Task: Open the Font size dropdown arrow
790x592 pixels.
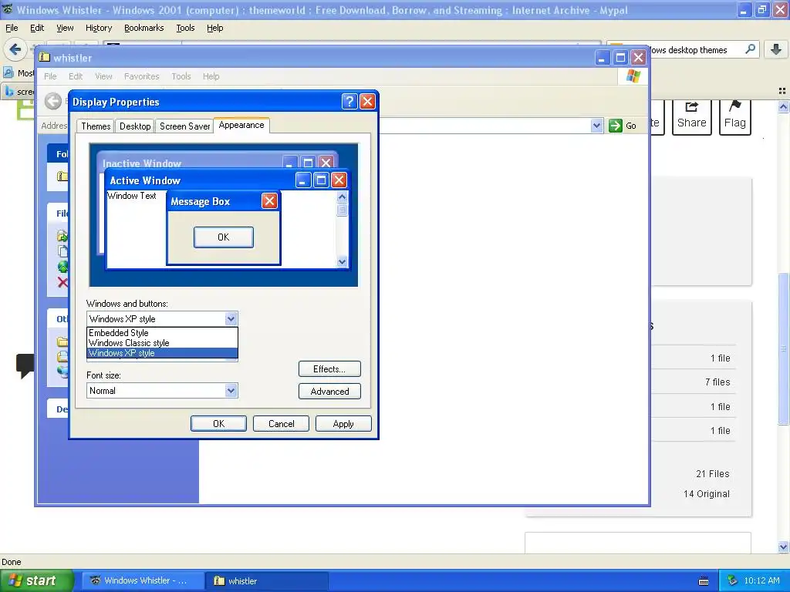Action: (231, 391)
